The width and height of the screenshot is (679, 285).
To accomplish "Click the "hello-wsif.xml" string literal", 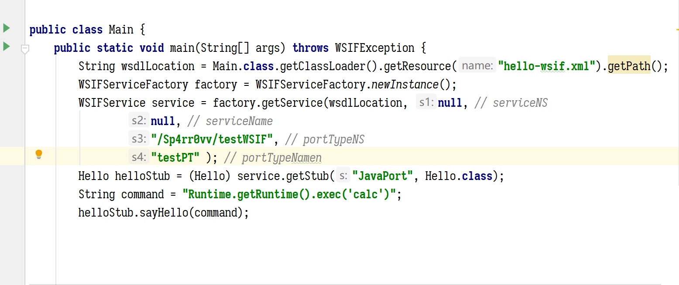I will pos(547,66).
